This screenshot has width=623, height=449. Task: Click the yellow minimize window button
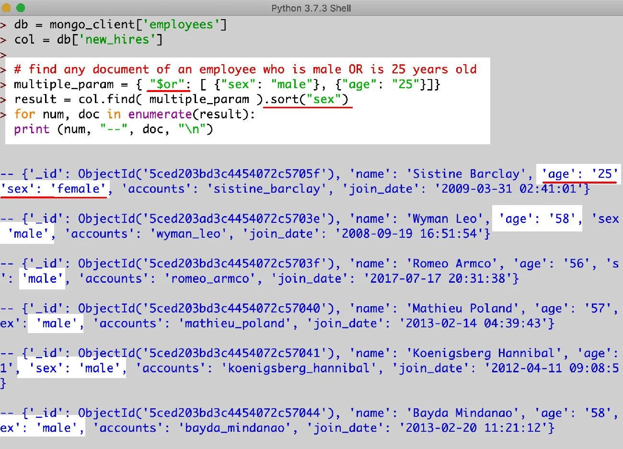[x=6, y=8]
